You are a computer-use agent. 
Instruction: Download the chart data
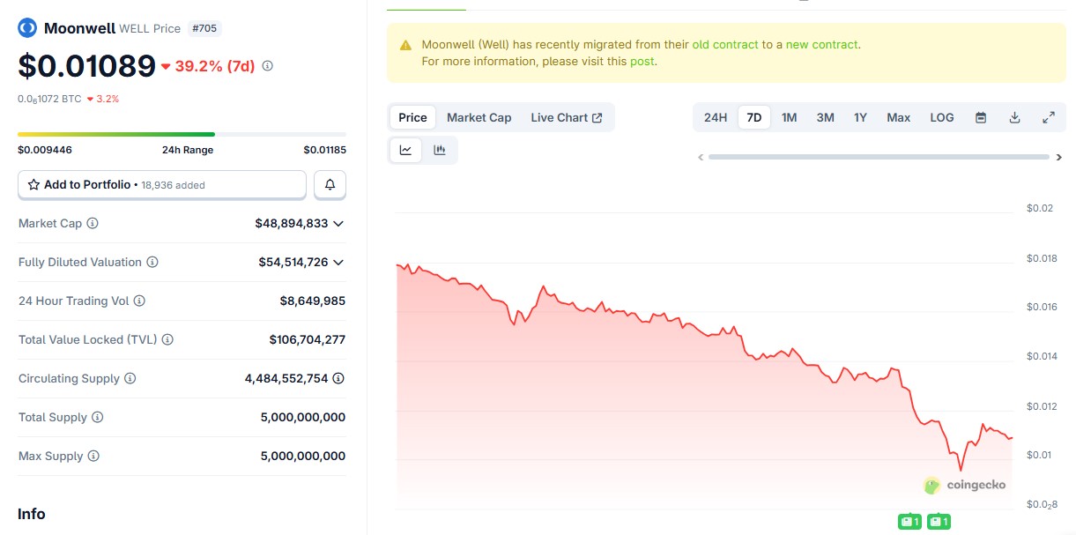1014,117
